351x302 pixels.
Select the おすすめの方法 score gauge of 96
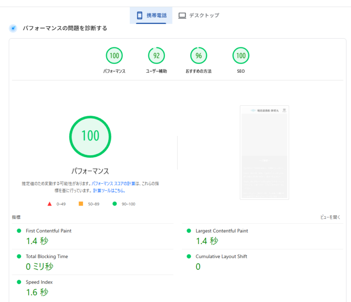click(198, 56)
